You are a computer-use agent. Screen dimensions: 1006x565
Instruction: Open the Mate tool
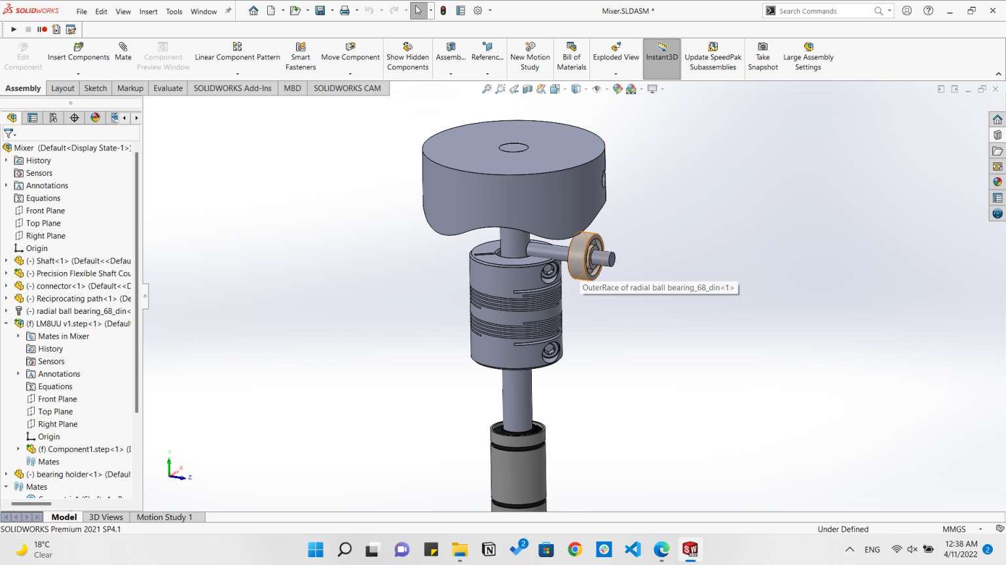(123, 52)
